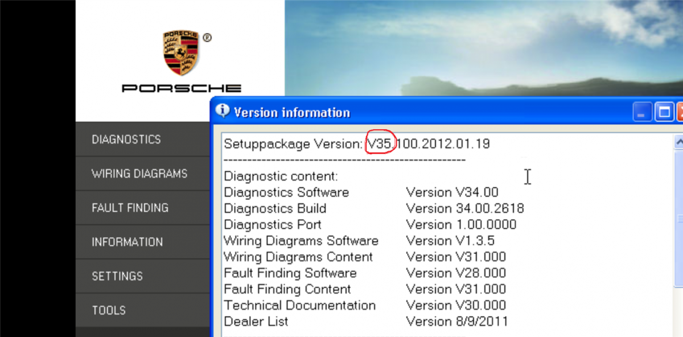Click the 'Version information' window title
Viewport: 683px width, 337px height.
pyautogui.click(x=292, y=112)
